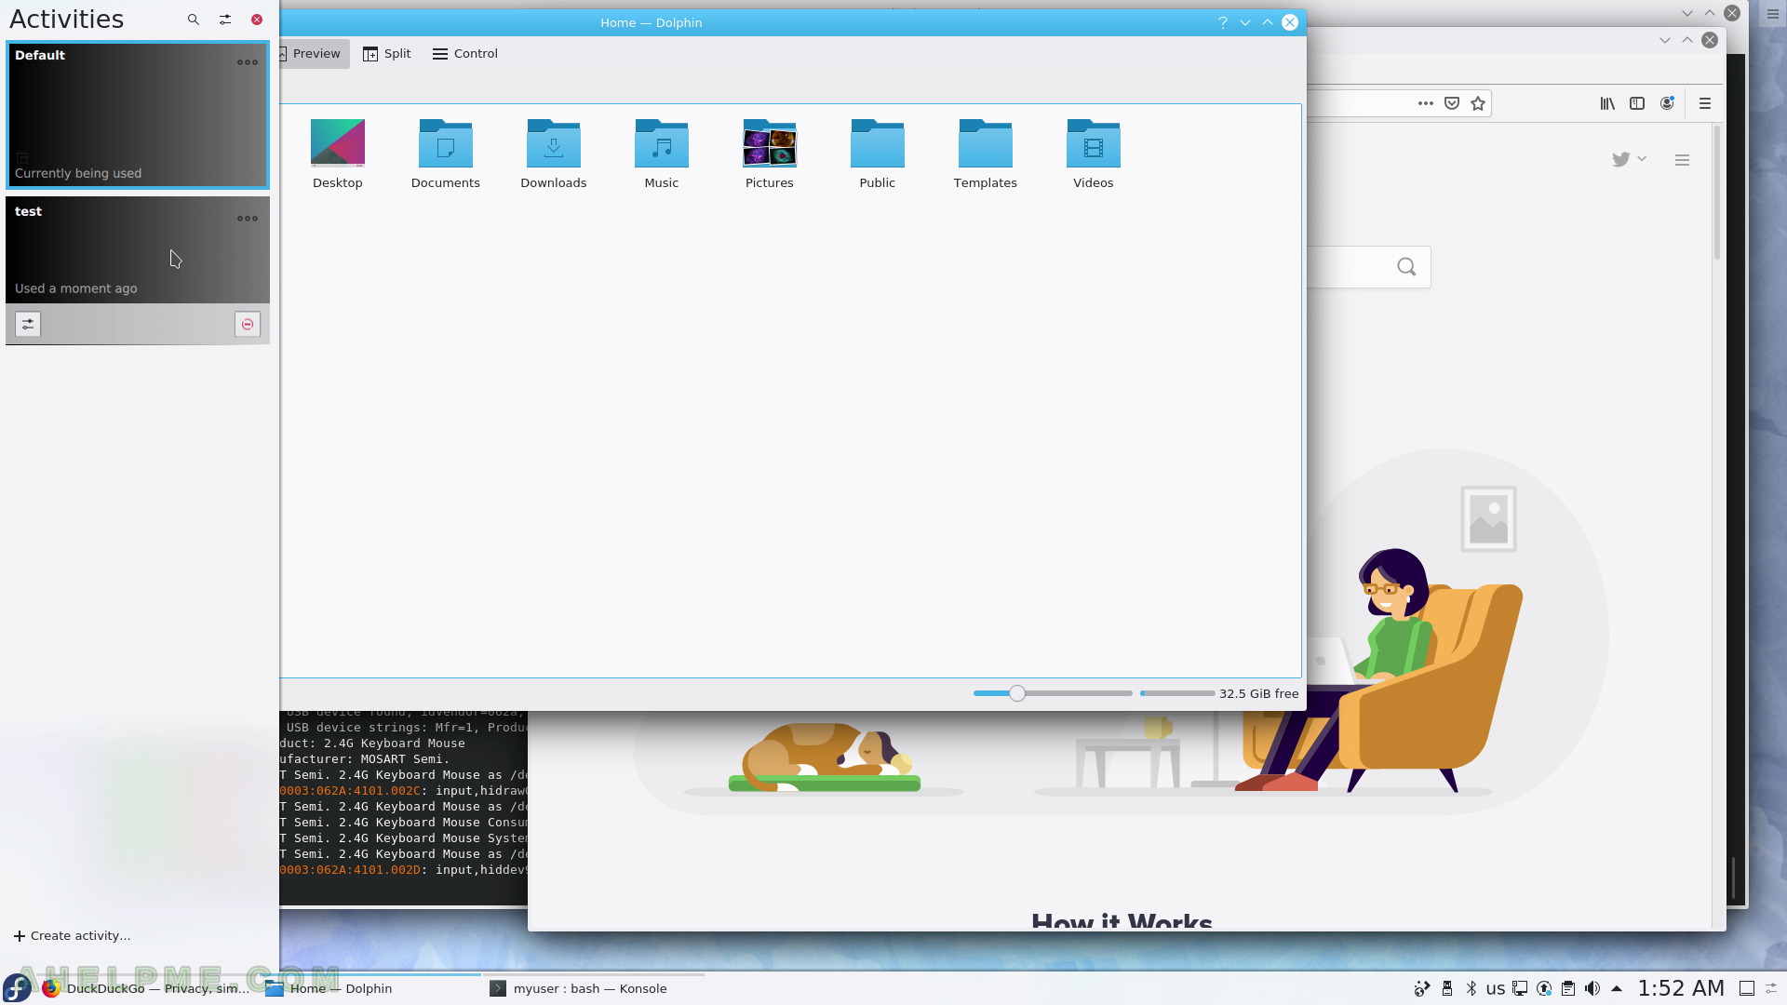Close the Activities sidebar with red X
Image resolution: width=1787 pixels, height=1005 pixels.
coord(257,20)
